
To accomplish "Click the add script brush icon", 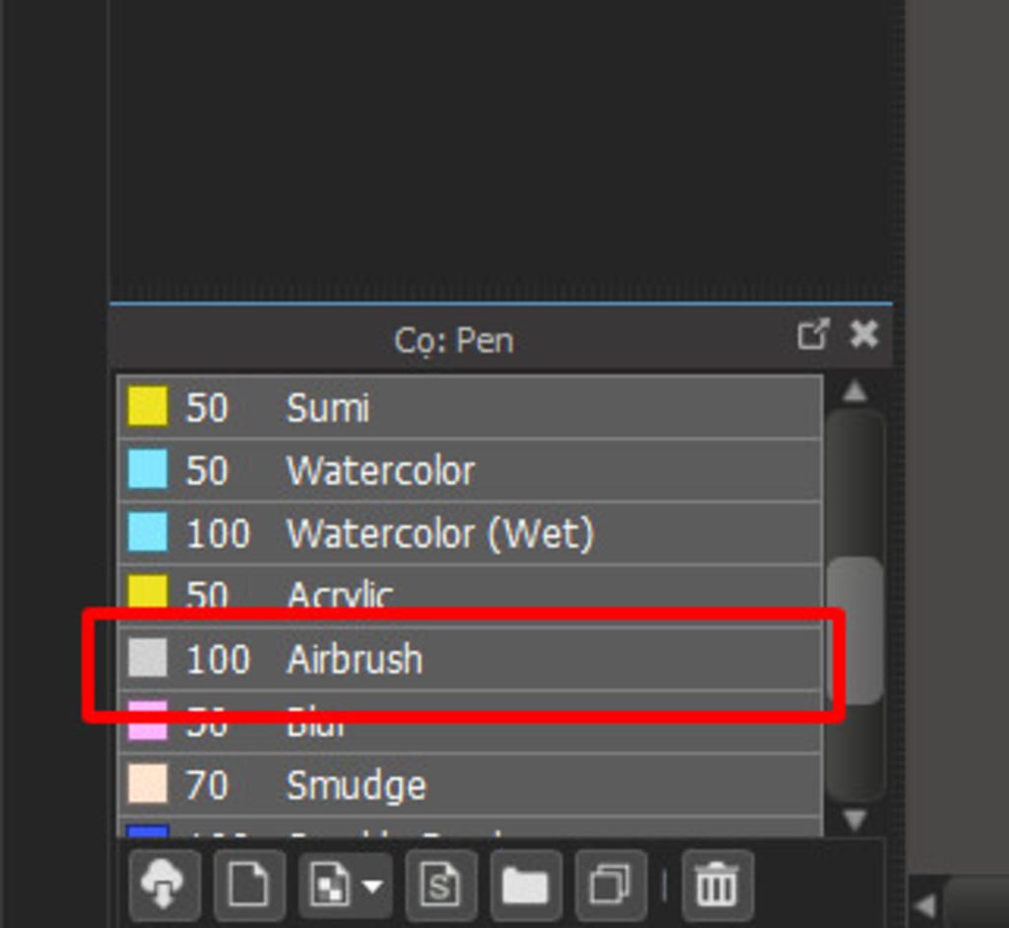I will tap(440, 885).
